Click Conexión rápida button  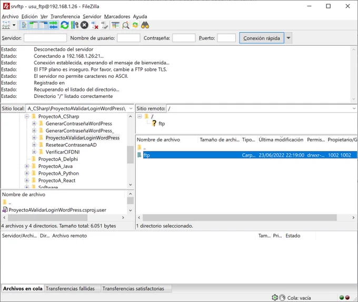point(262,38)
